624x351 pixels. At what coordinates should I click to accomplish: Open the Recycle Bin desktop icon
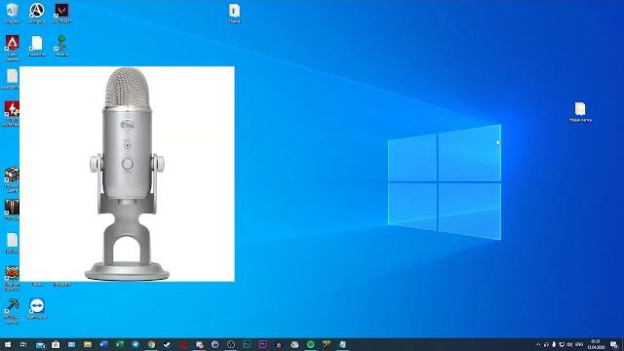click(12, 13)
